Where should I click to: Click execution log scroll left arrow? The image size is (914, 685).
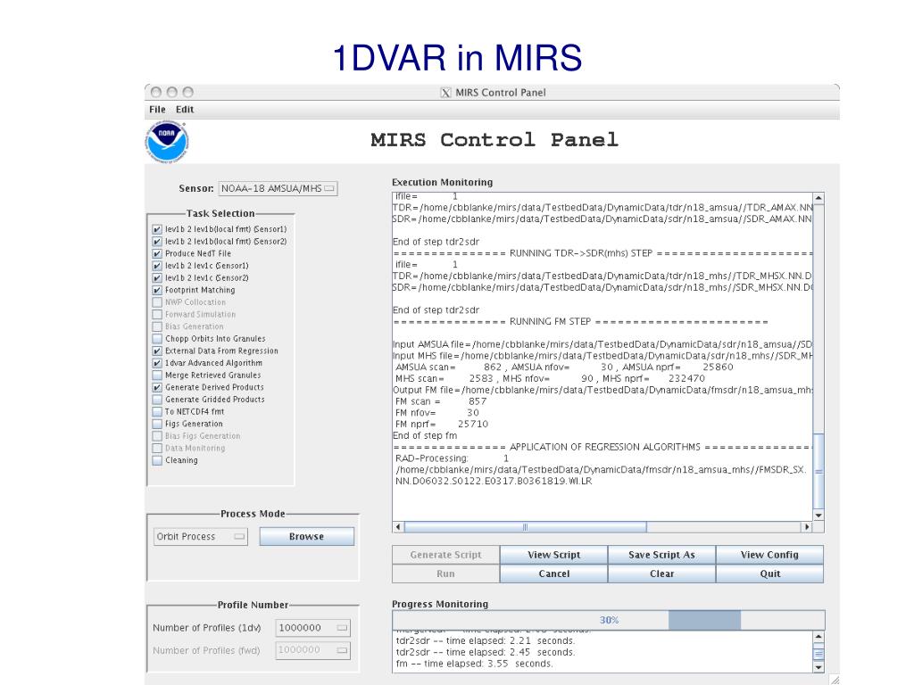pyautogui.click(x=398, y=527)
